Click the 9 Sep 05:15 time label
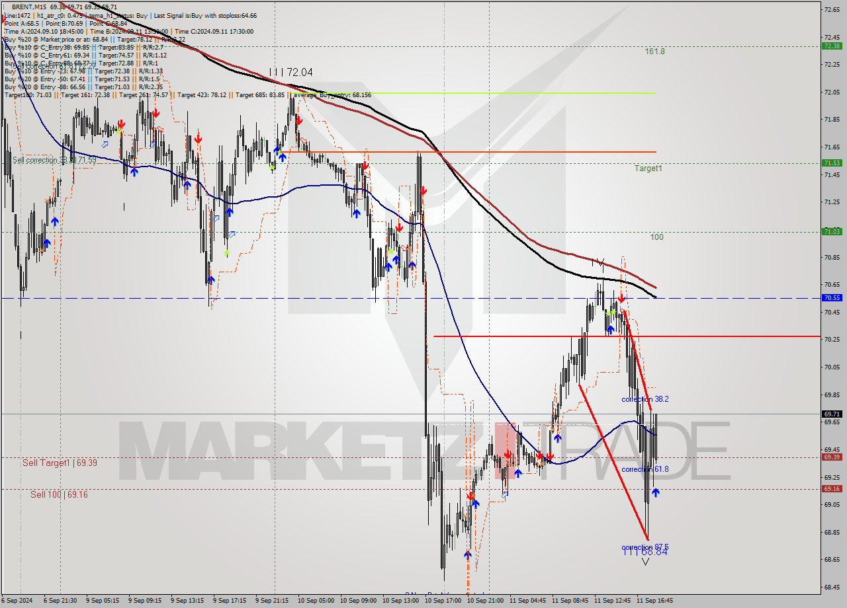 click(103, 601)
